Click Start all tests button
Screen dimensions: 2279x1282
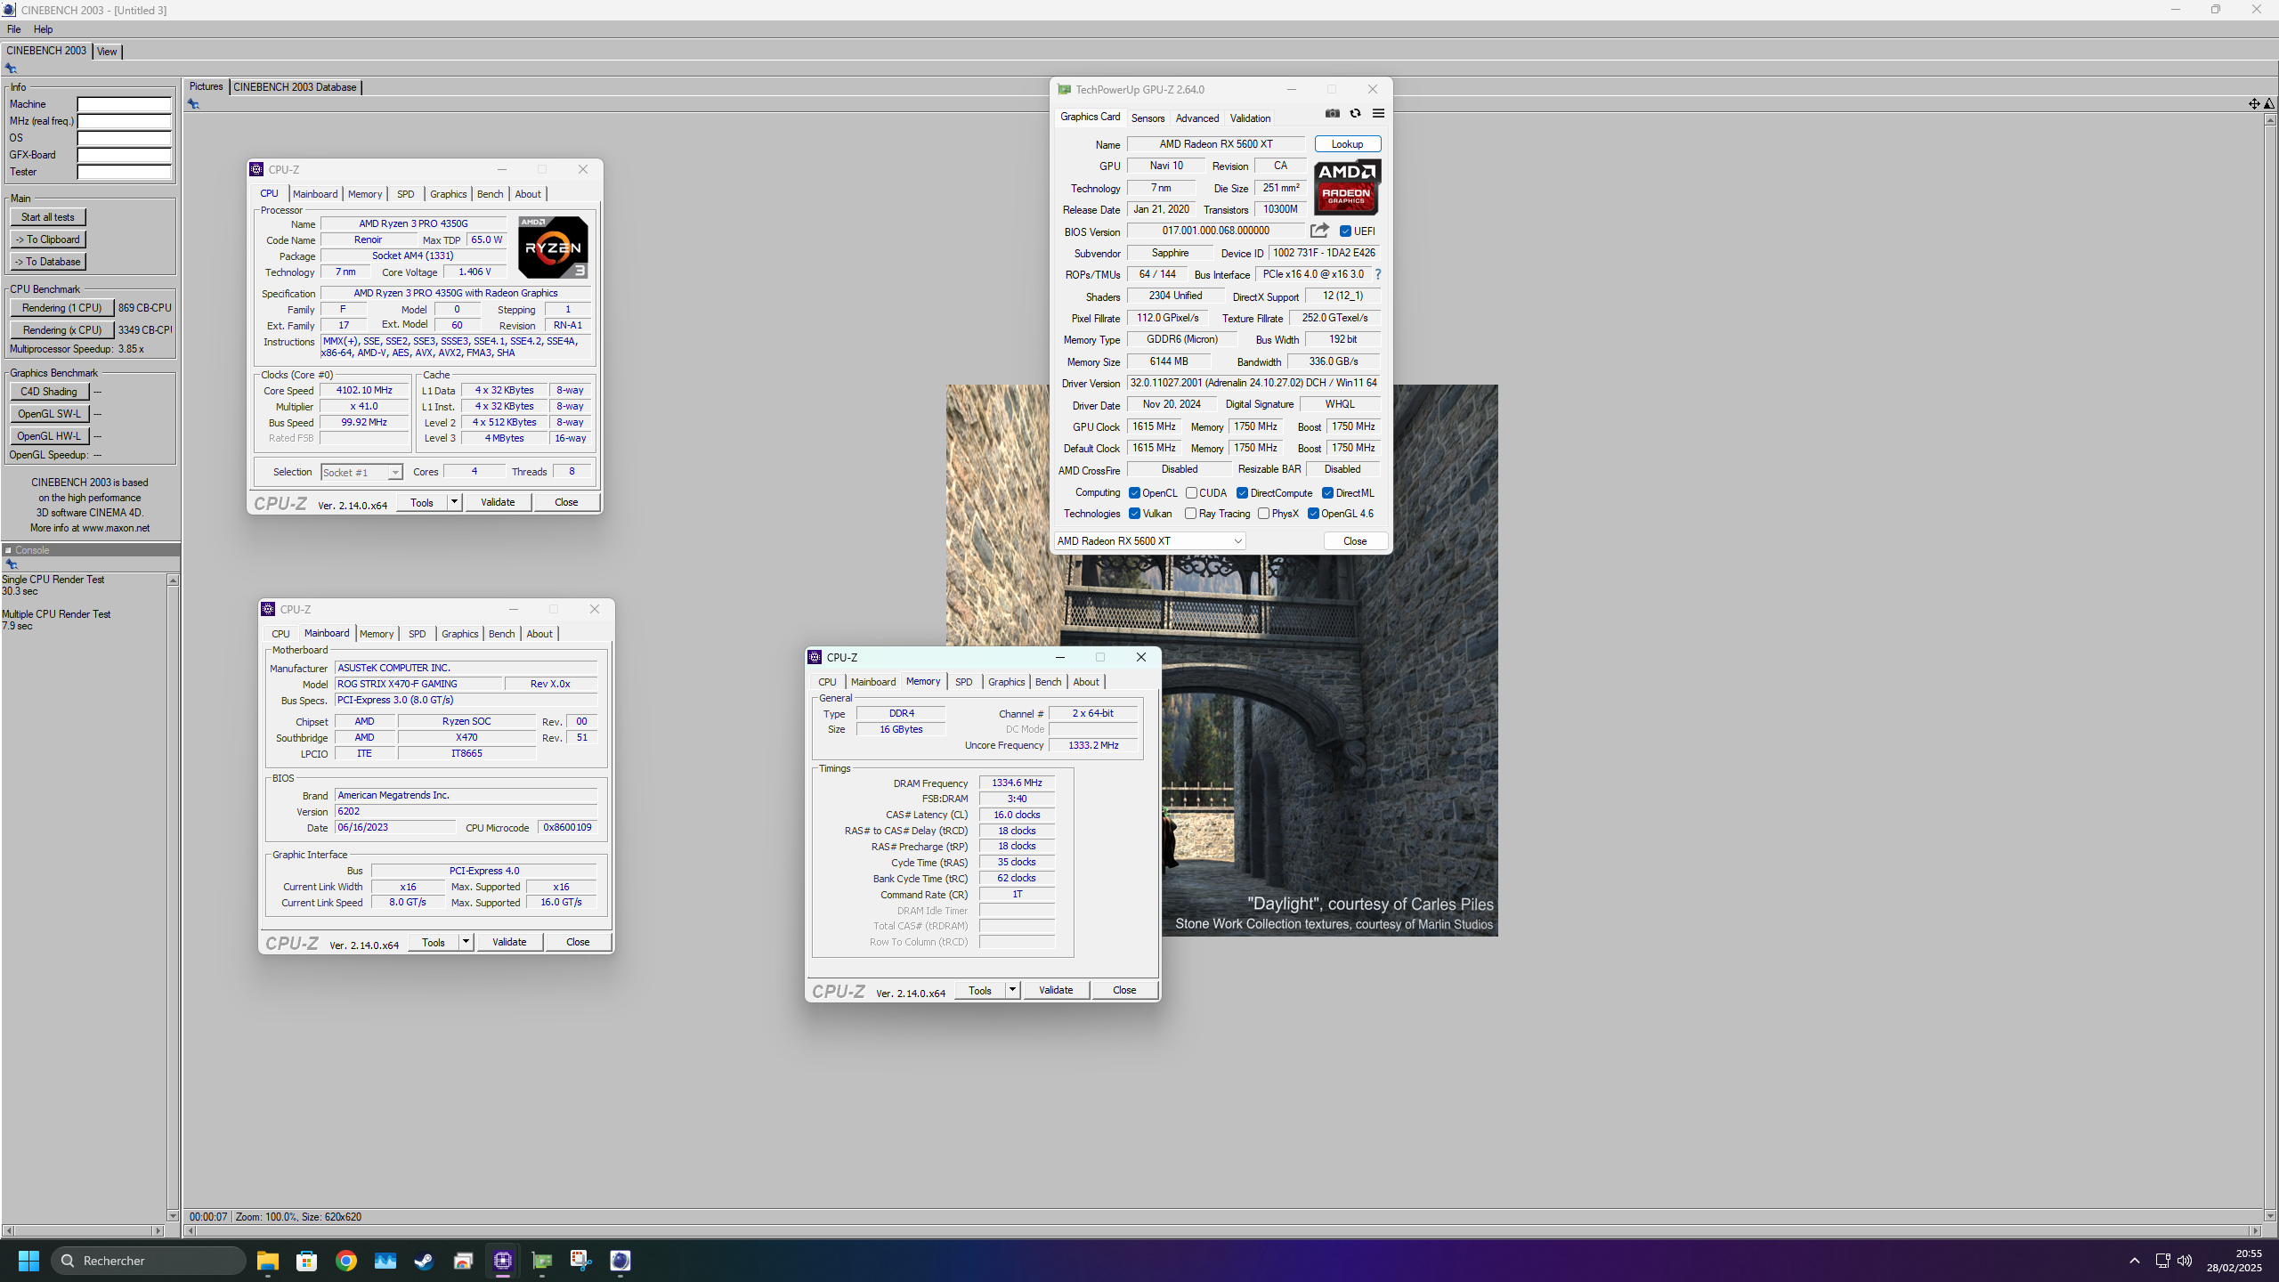tap(48, 217)
